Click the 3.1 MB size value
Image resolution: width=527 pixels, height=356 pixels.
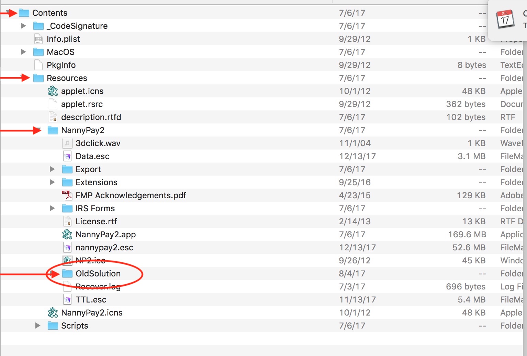pos(472,156)
